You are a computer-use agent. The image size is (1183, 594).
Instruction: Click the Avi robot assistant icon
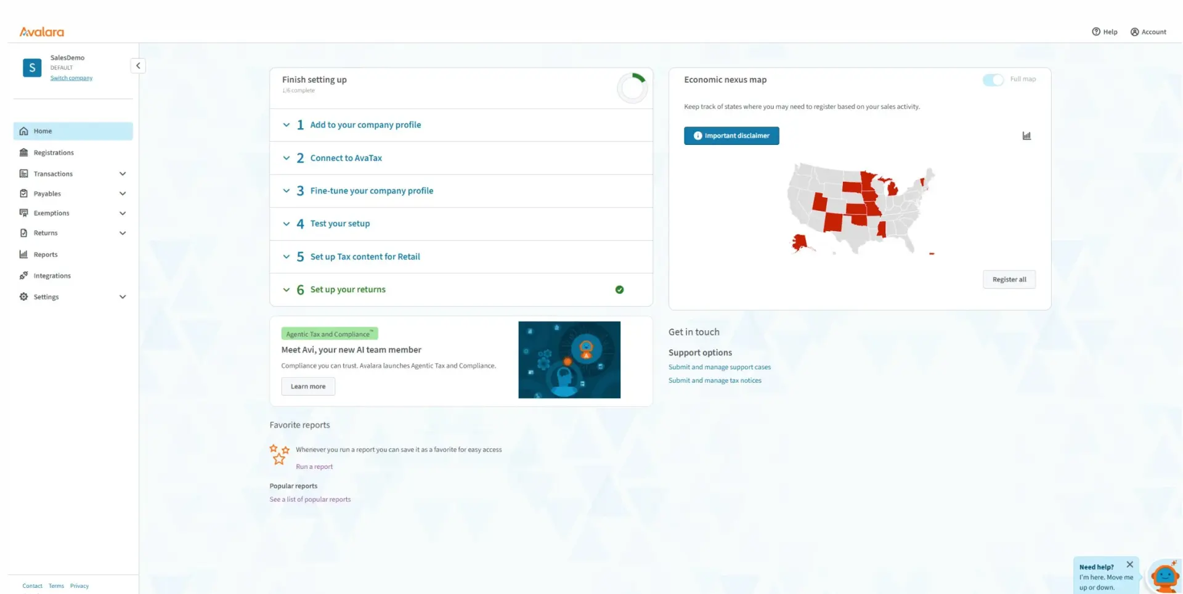coord(1165,576)
